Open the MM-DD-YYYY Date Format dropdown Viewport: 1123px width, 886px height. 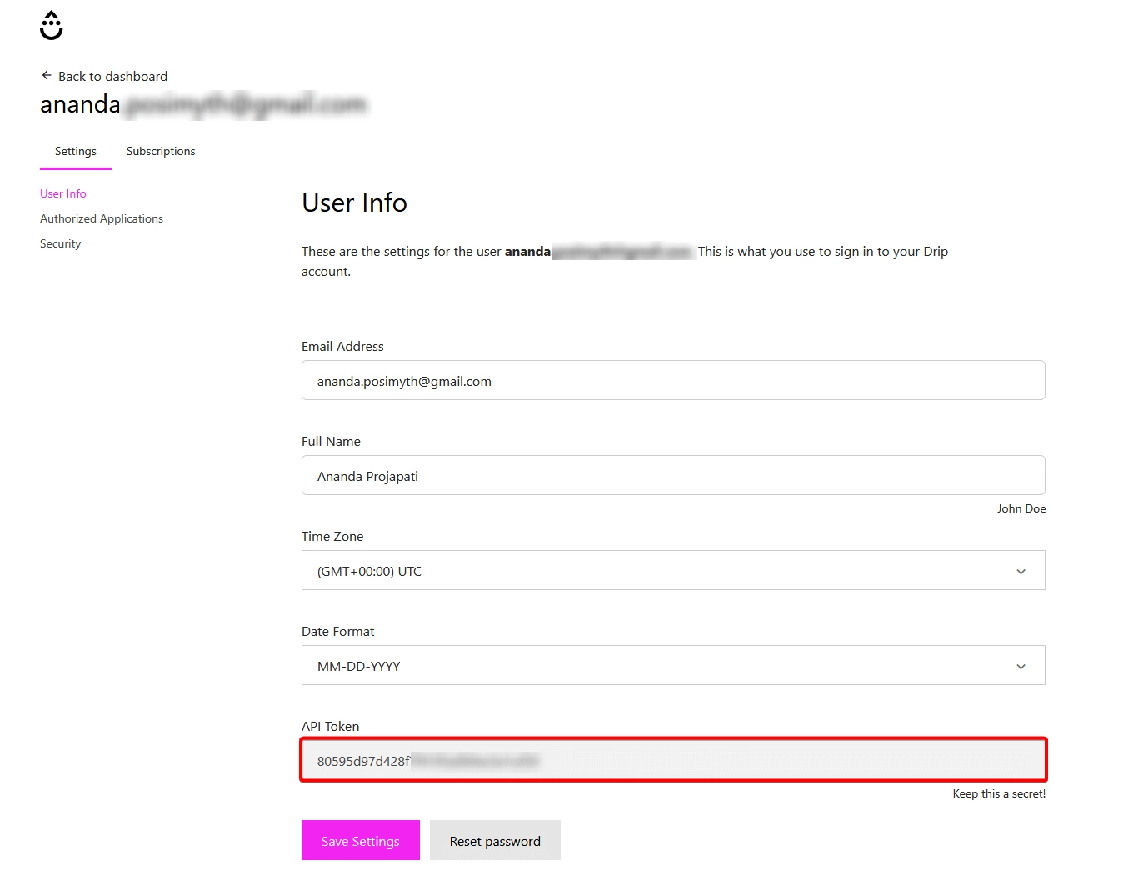click(x=658, y=666)
